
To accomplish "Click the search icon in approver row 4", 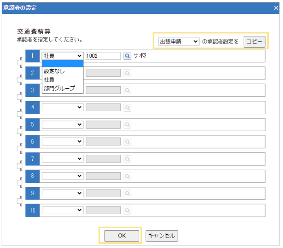I will click(127, 108).
